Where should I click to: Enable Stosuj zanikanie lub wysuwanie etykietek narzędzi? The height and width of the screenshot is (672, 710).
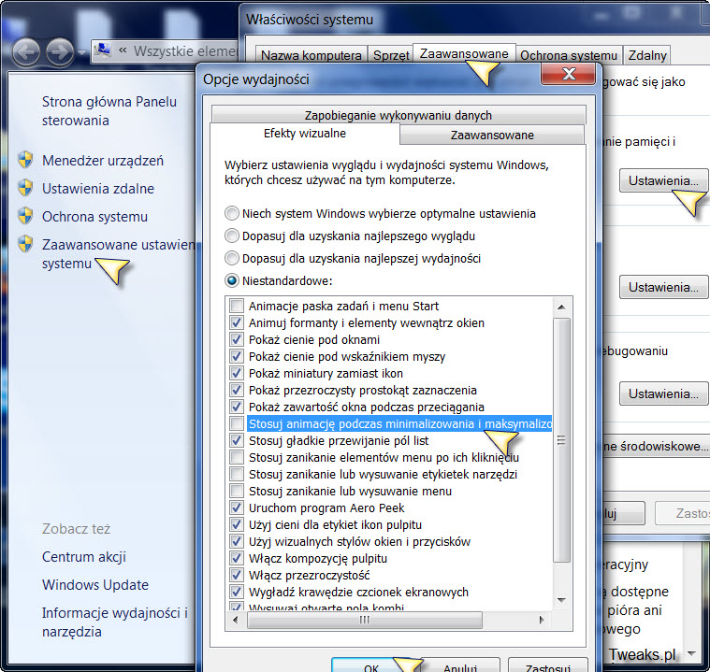coord(237,474)
